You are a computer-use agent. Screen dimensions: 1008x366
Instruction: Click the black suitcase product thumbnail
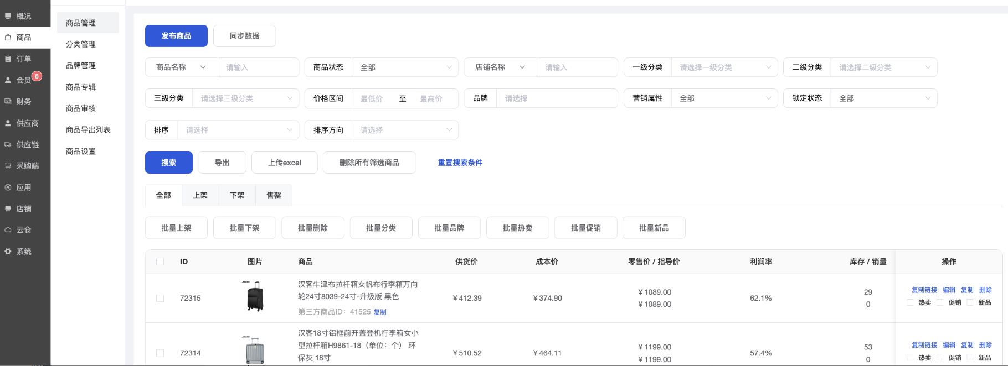pyautogui.click(x=255, y=297)
